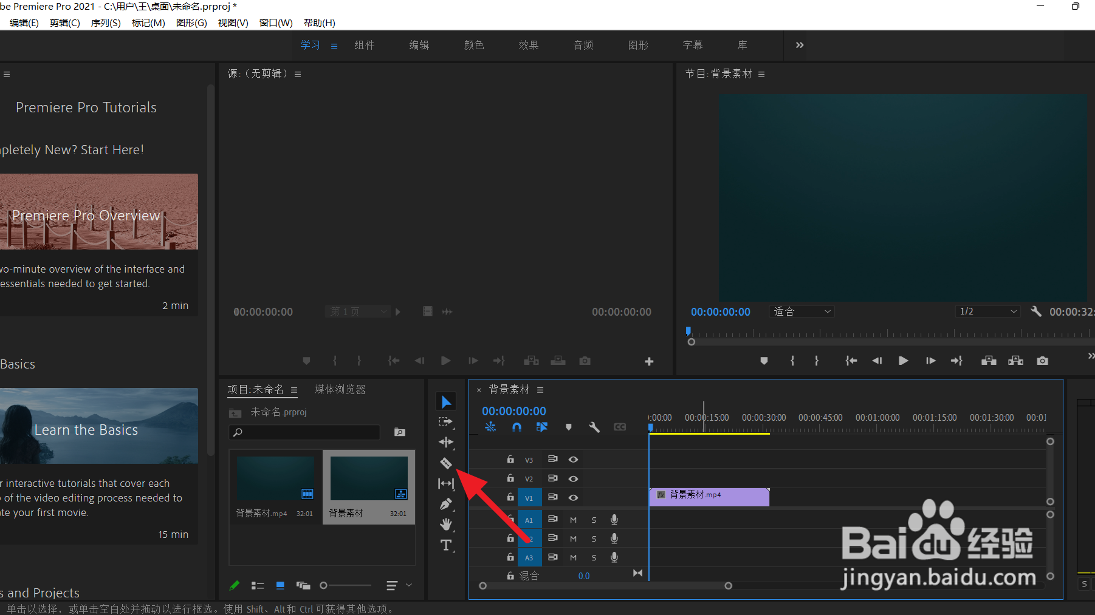Viewport: 1095px width, 615px height.
Task: Open the 序列(S) menu
Action: (x=106, y=22)
